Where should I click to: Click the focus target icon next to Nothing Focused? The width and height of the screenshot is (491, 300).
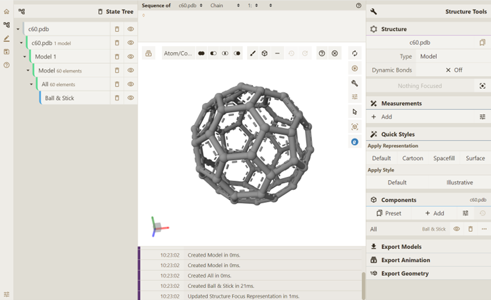(483, 86)
